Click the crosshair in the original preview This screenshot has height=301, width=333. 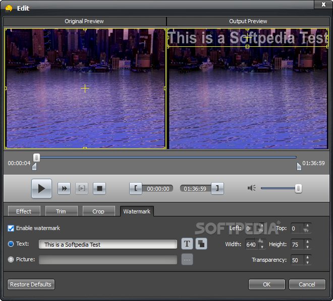85,88
